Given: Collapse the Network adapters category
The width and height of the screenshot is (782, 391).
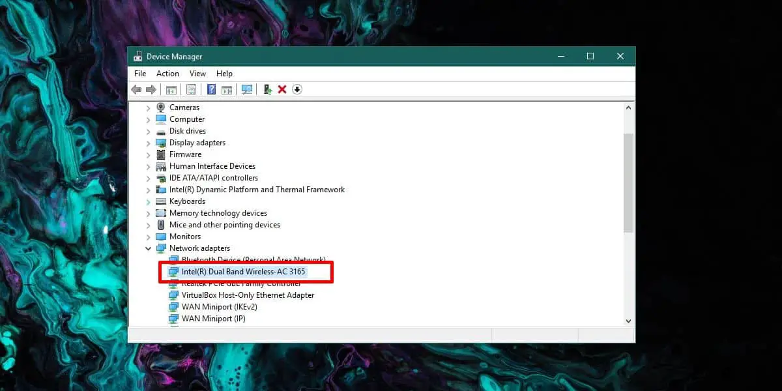Looking at the screenshot, I should (149, 248).
